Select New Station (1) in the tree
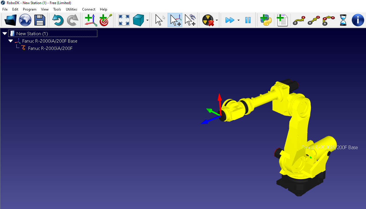Image resolution: width=366 pixels, height=209 pixels. [32, 33]
